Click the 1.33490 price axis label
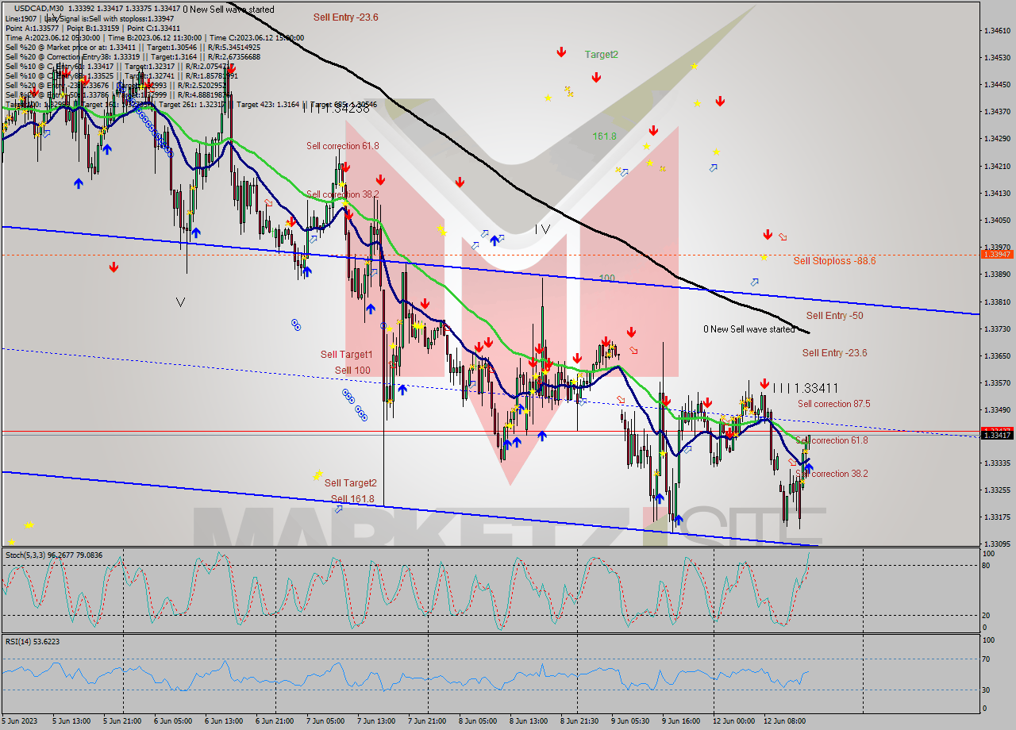The width and height of the screenshot is (1016, 730). point(996,409)
